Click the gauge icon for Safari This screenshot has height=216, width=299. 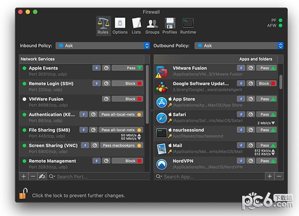coord(251,114)
